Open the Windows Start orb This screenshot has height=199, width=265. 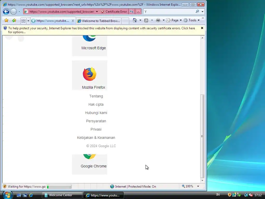(x=8, y=195)
